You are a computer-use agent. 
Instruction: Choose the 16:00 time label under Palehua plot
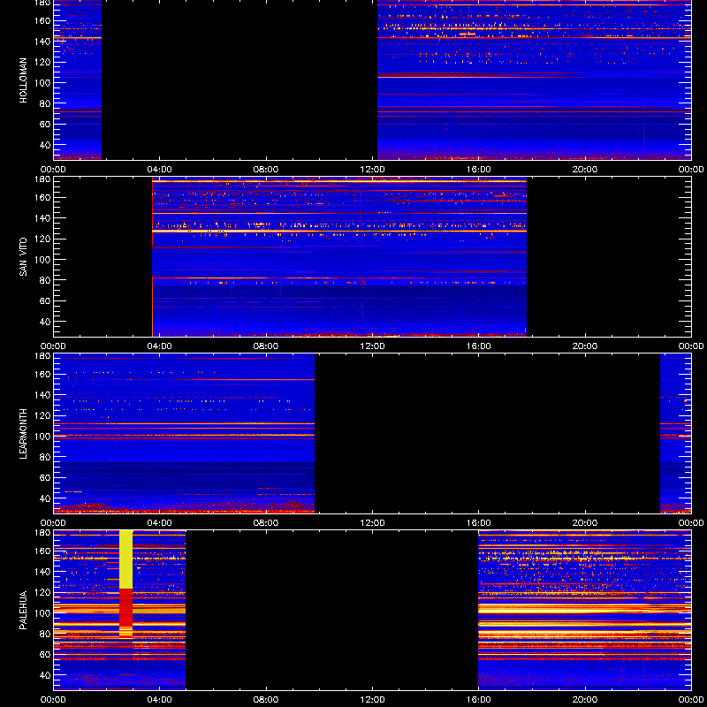(x=478, y=700)
